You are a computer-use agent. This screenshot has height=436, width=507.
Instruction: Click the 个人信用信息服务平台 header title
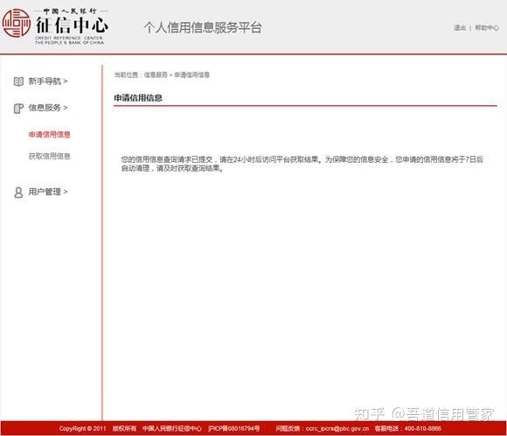[203, 27]
